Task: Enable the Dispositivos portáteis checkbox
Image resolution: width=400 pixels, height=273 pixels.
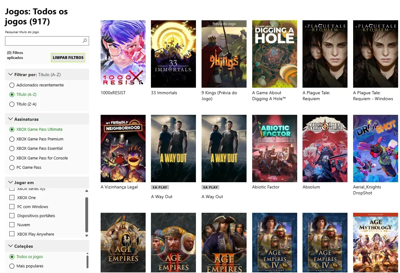Action: [x=12, y=216]
